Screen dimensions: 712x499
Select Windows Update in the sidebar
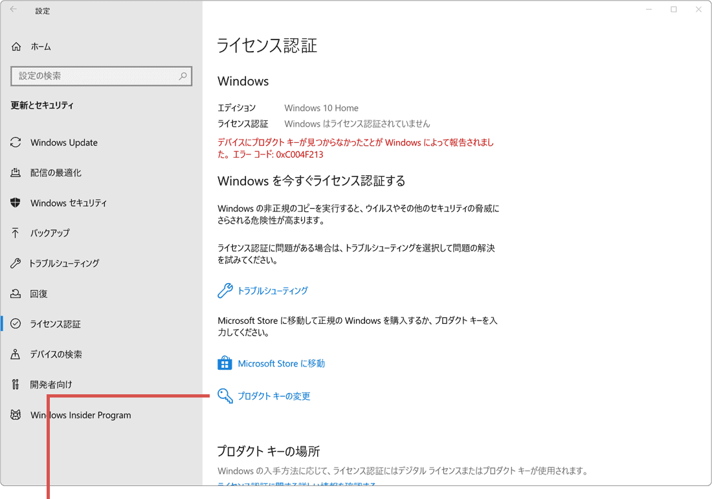[x=63, y=142]
